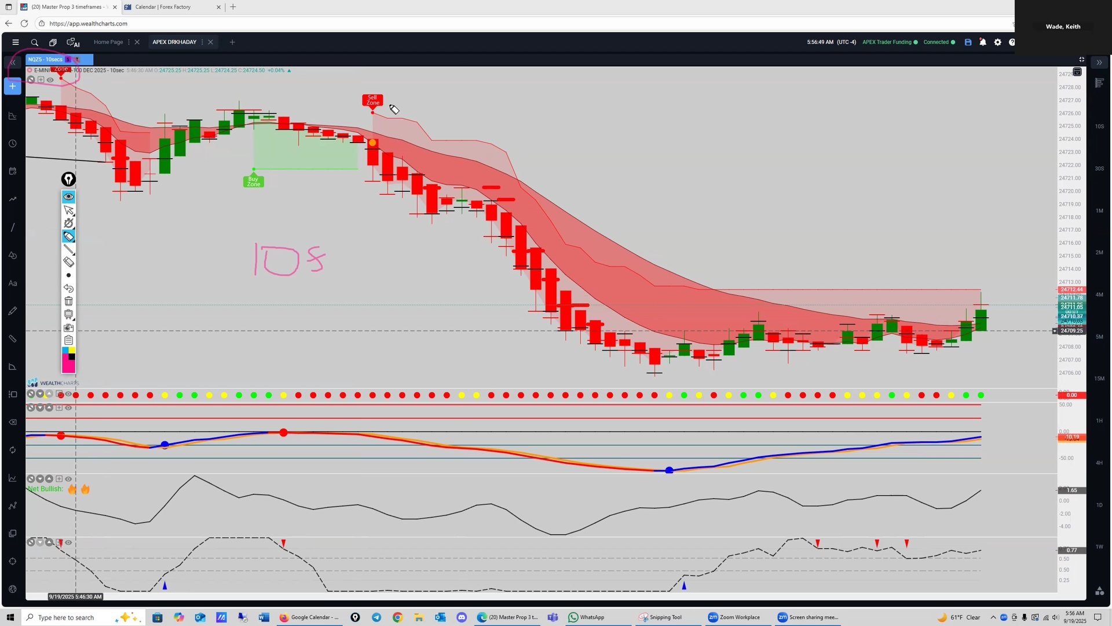Select the 5M timeframe on right
Screen dimensions: 1112x626
click(x=1099, y=337)
